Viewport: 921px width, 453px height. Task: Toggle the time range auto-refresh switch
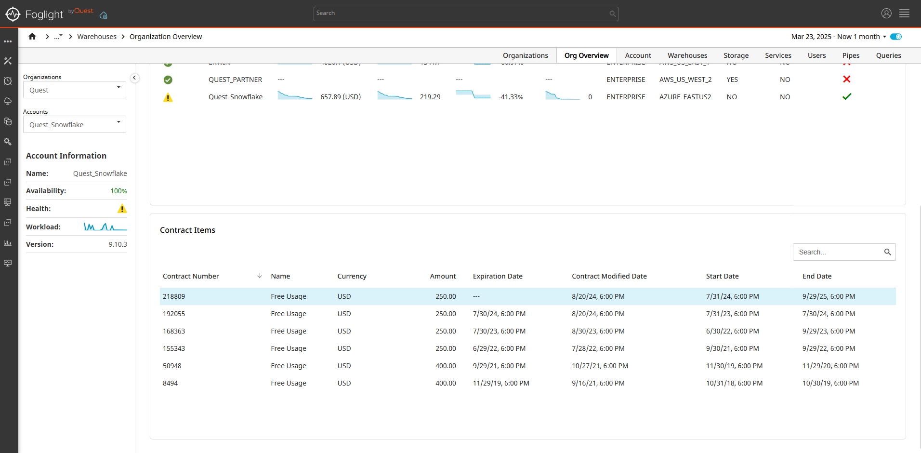tap(896, 37)
